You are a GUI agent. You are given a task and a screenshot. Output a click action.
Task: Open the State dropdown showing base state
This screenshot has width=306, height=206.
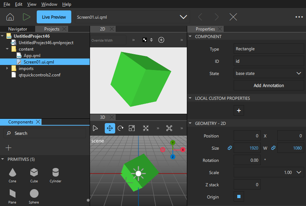[269, 73]
